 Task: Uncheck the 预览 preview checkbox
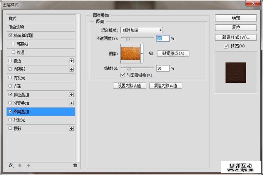(226, 46)
